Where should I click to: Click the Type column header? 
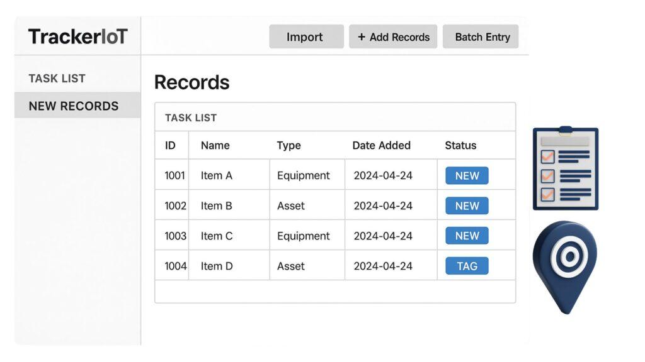click(288, 145)
